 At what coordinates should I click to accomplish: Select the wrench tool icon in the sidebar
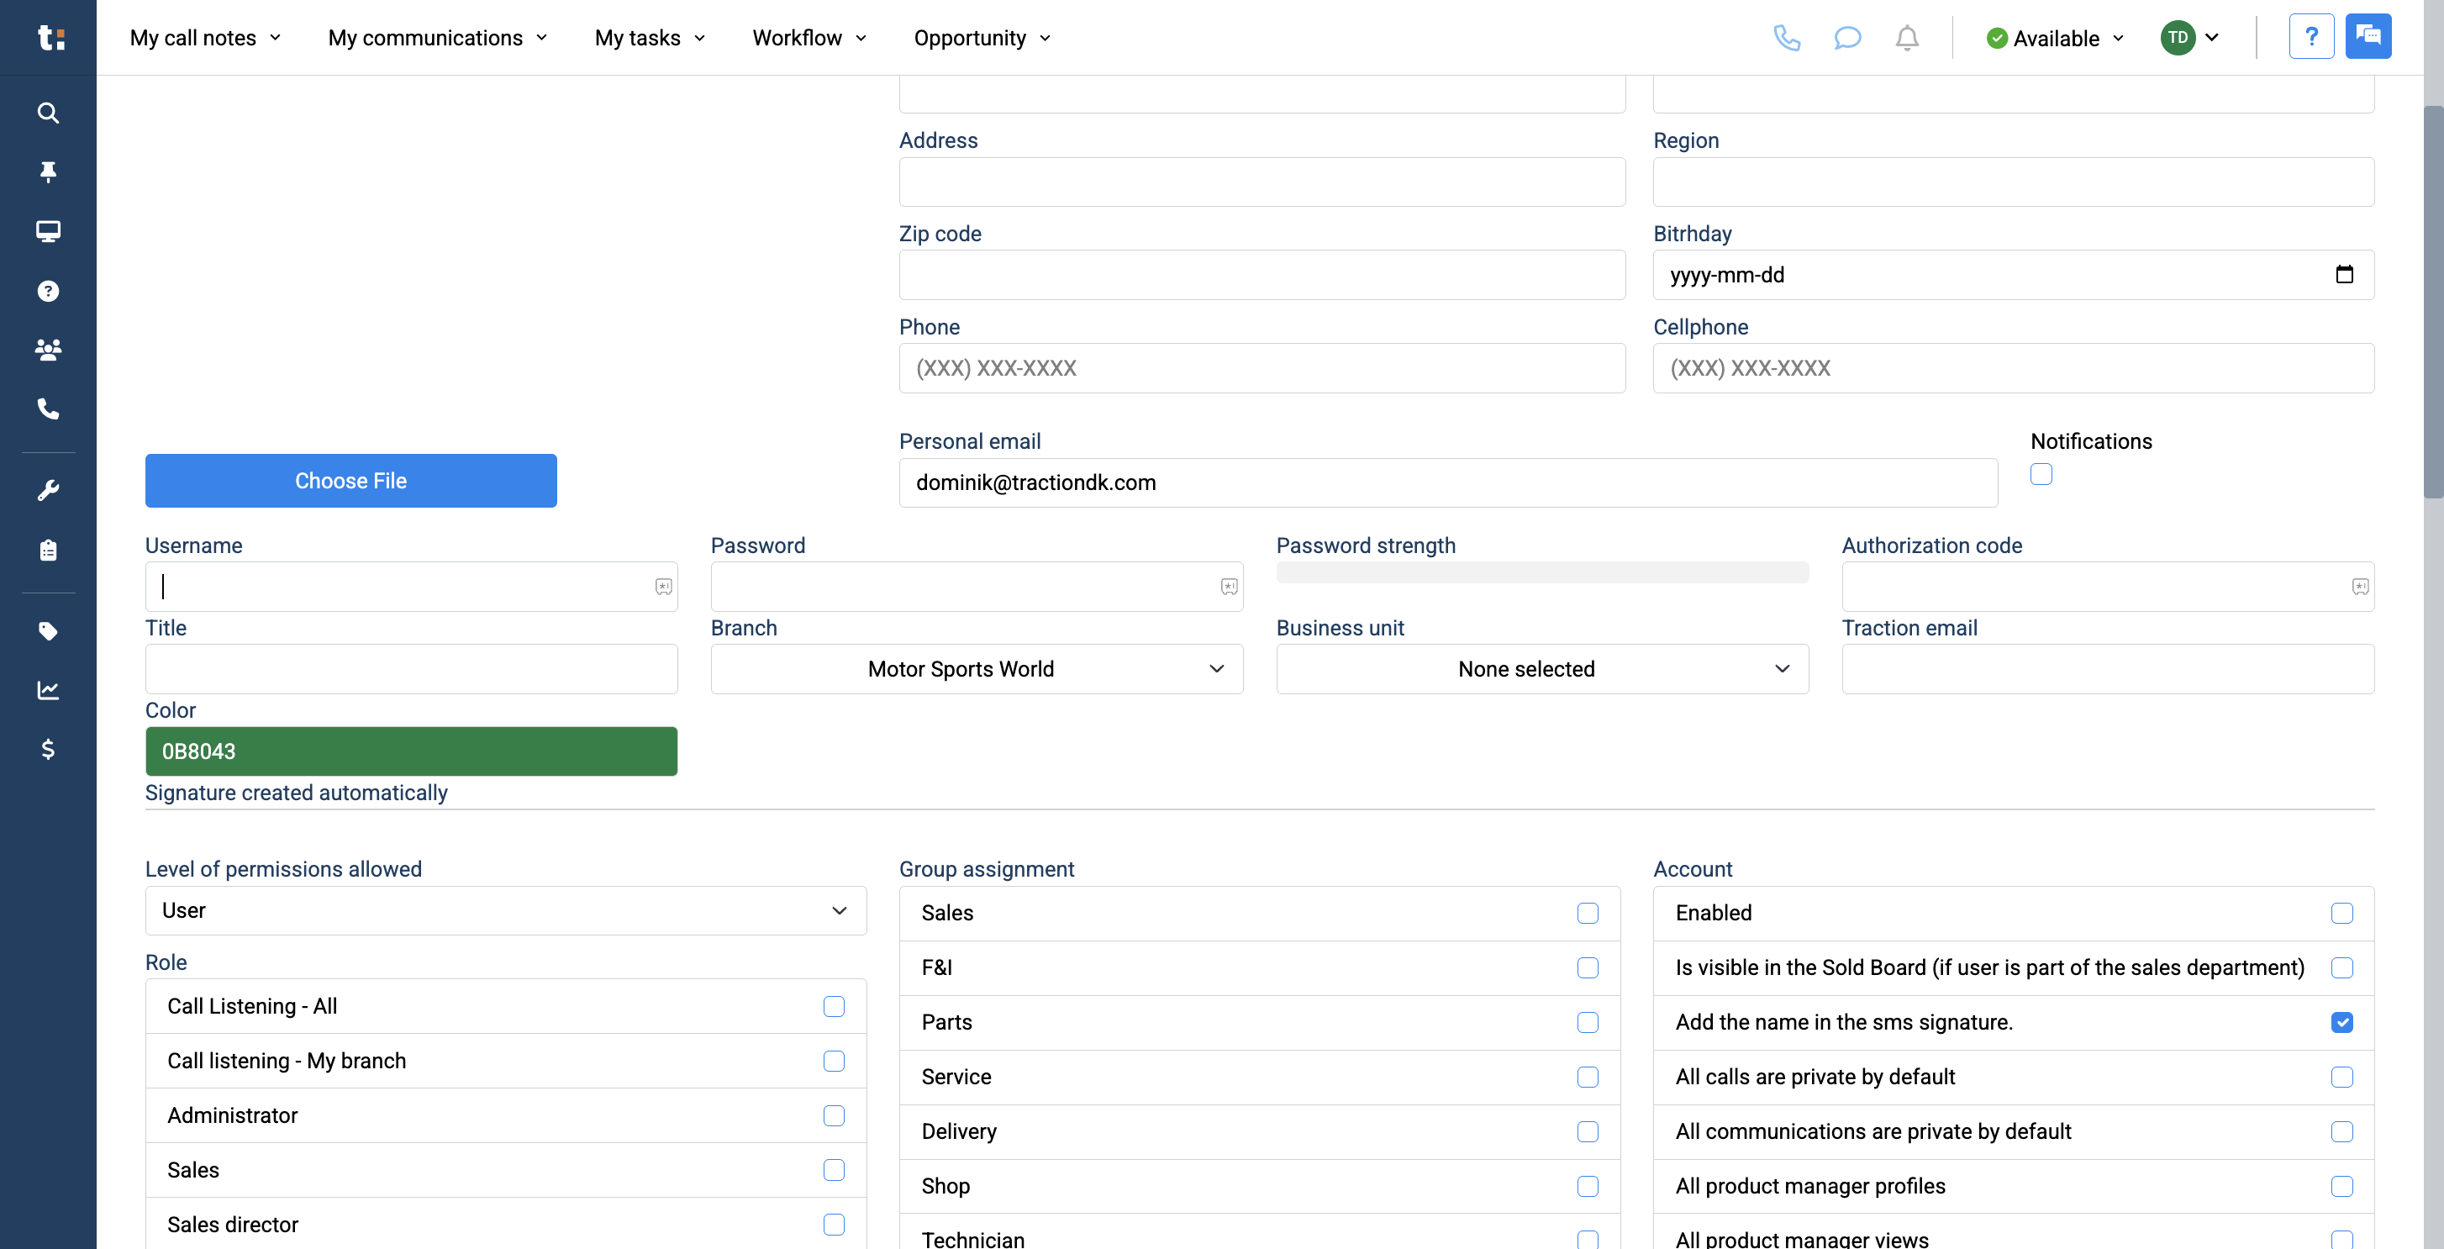point(47,489)
